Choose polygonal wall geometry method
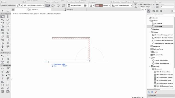Viewport: 175px width, 98px height. pos(63,5)
